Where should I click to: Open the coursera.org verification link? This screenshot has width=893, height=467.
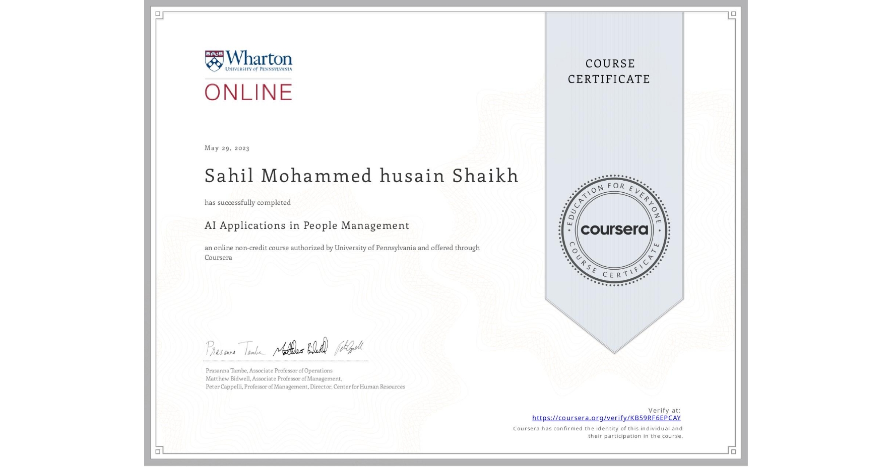pos(606,418)
